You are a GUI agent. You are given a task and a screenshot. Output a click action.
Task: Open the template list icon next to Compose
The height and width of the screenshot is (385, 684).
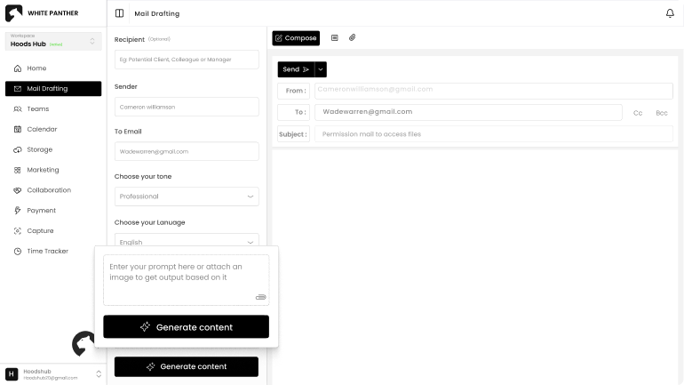point(334,38)
